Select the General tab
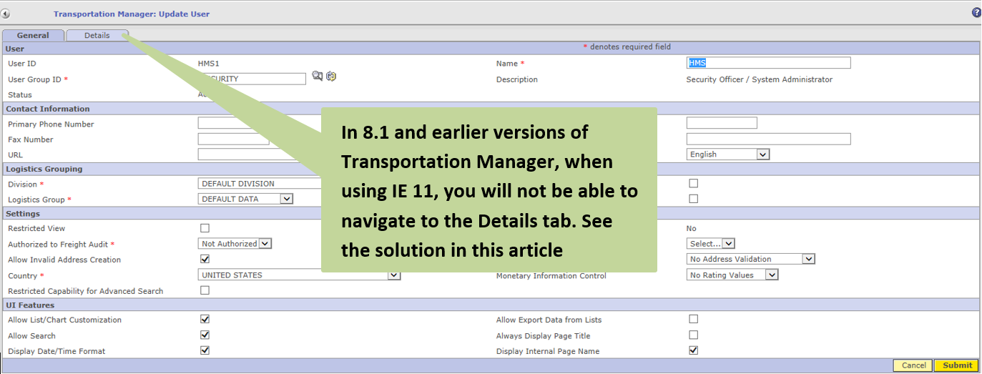982x374 pixels. point(33,36)
